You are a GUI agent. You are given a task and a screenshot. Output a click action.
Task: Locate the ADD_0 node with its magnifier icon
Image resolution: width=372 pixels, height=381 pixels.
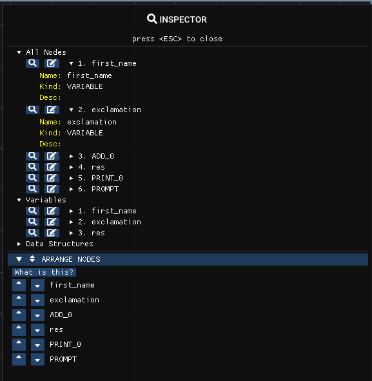32,156
